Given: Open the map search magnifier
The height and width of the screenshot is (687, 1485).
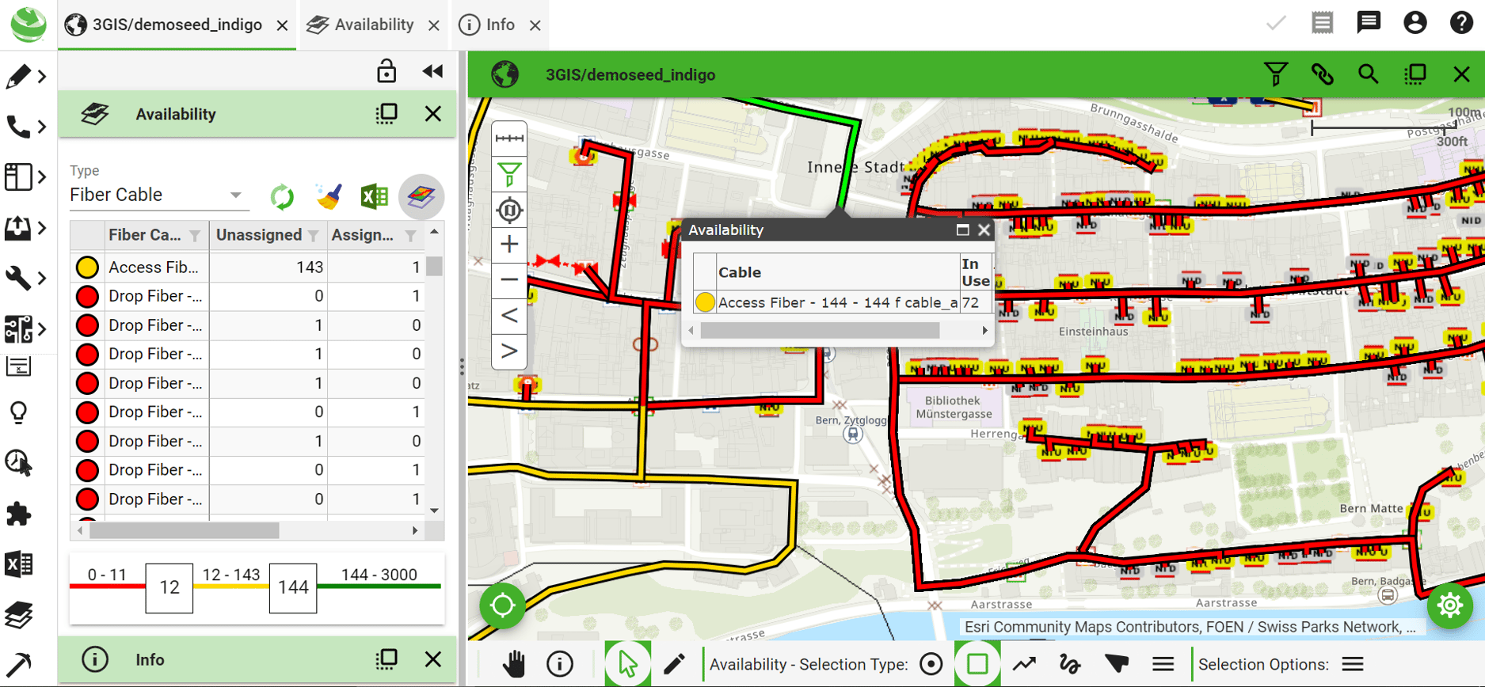Looking at the screenshot, I should click(x=1368, y=74).
